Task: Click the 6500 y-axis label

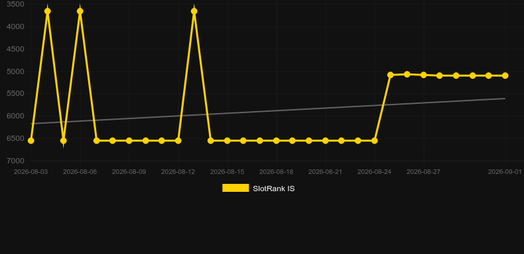Action: coord(15,138)
